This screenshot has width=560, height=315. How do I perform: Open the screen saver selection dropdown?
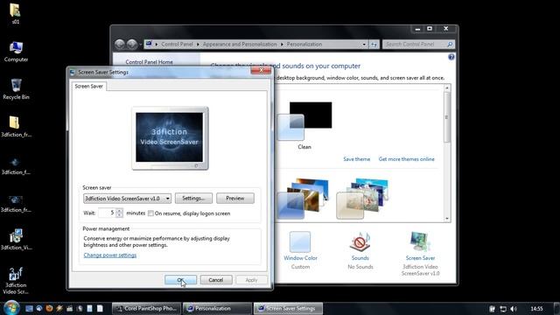127,199
